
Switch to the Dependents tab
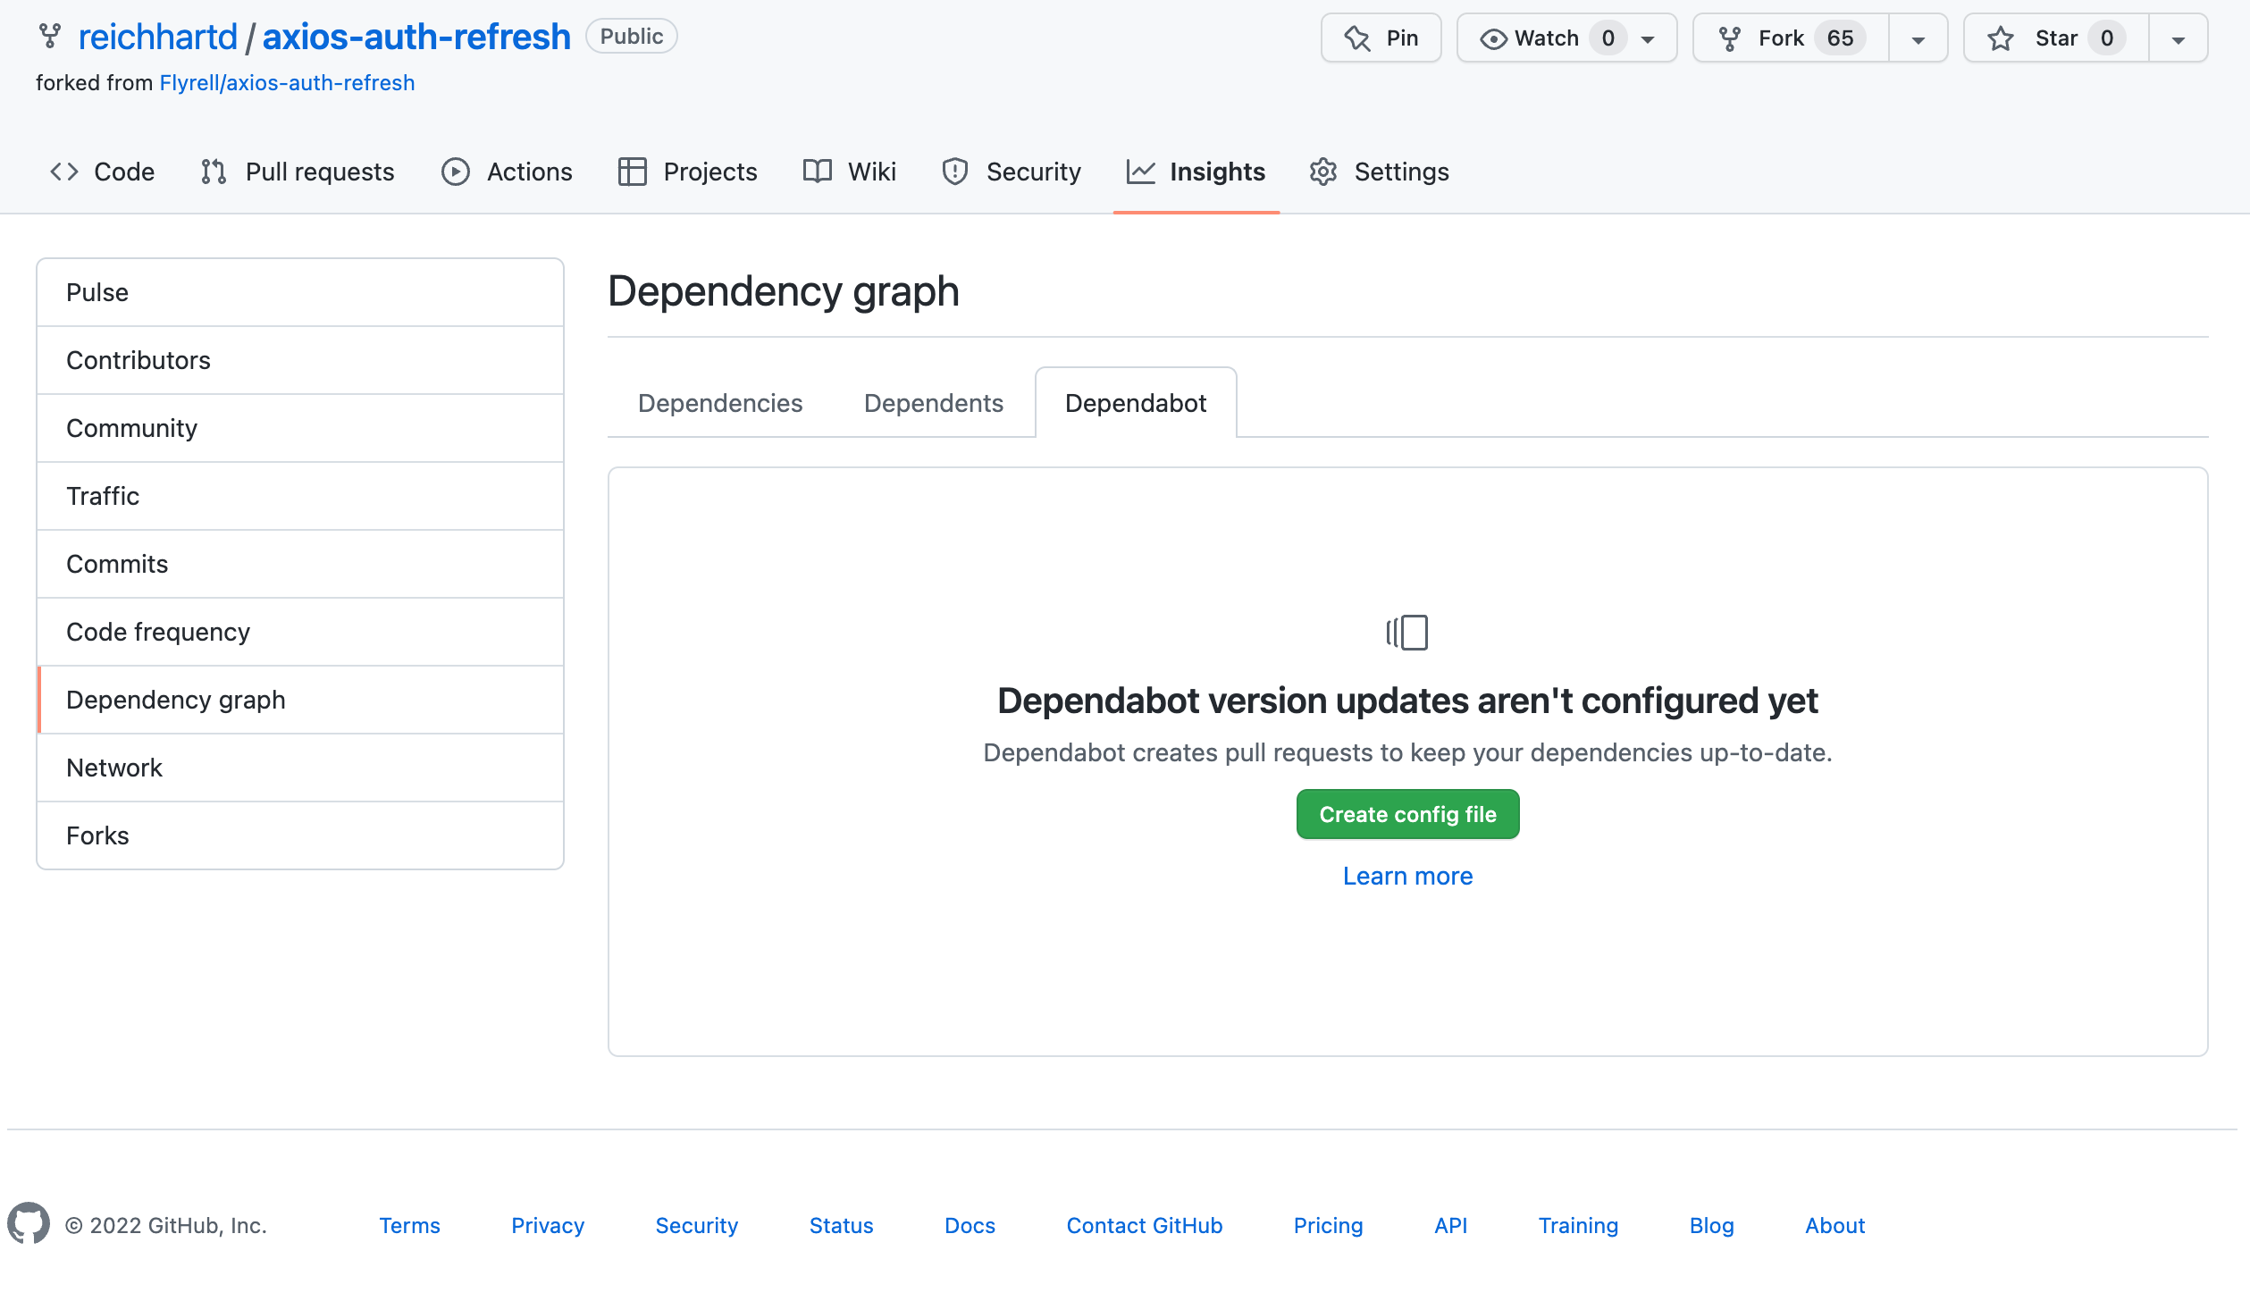(933, 403)
